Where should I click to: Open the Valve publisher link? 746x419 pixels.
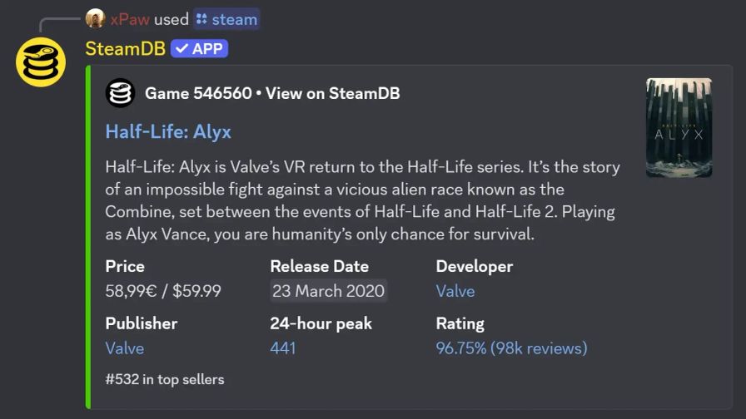[125, 348]
